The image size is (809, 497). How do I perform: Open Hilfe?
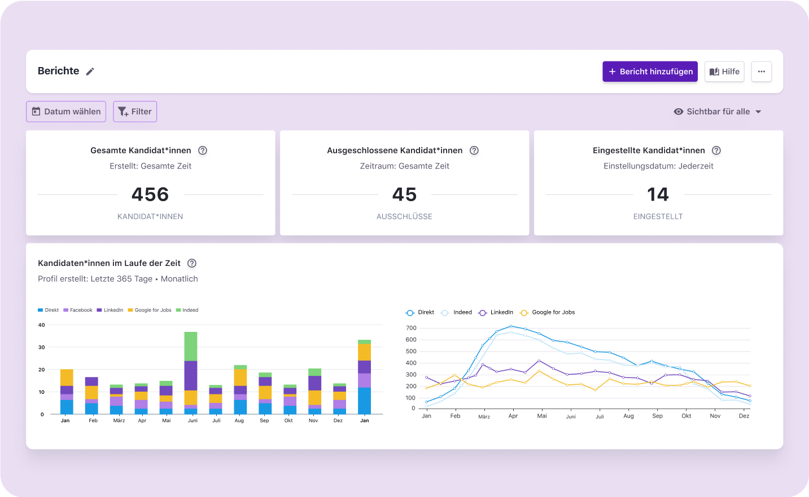pyautogui.click(x=724, y=71)
